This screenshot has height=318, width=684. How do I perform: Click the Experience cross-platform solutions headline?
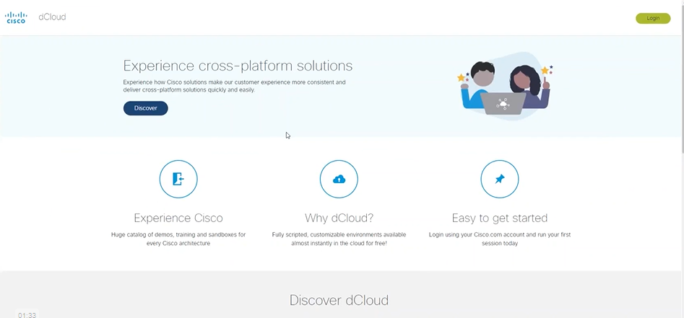pos(238,66)
